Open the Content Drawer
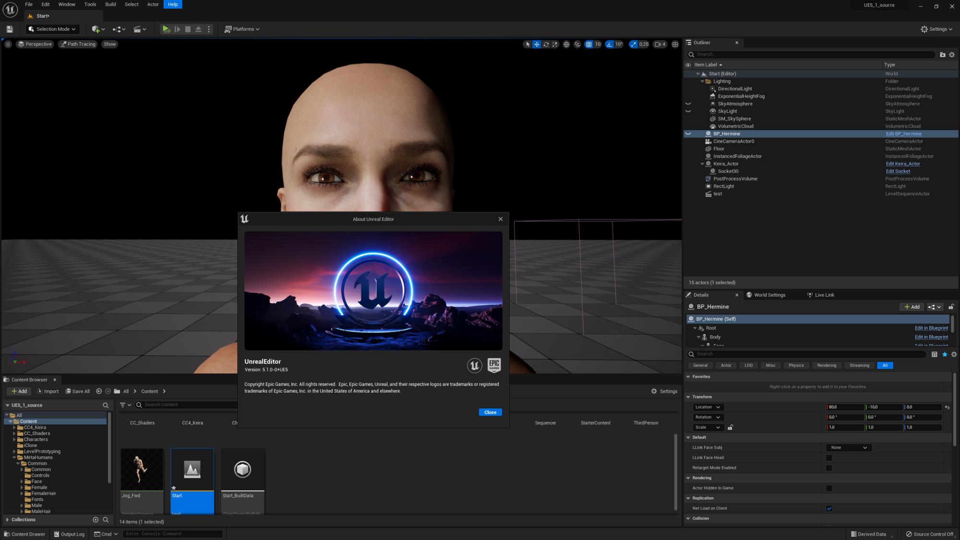The height and width of the screenshot is (540, 960). [24, 534]
